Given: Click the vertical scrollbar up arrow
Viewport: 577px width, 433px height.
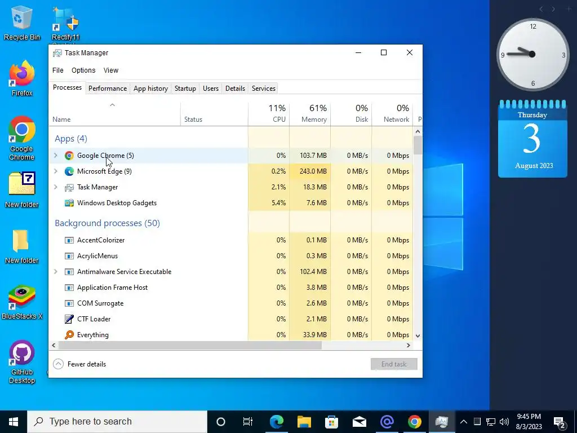Looking at the screenshot, I should point(418,131).
